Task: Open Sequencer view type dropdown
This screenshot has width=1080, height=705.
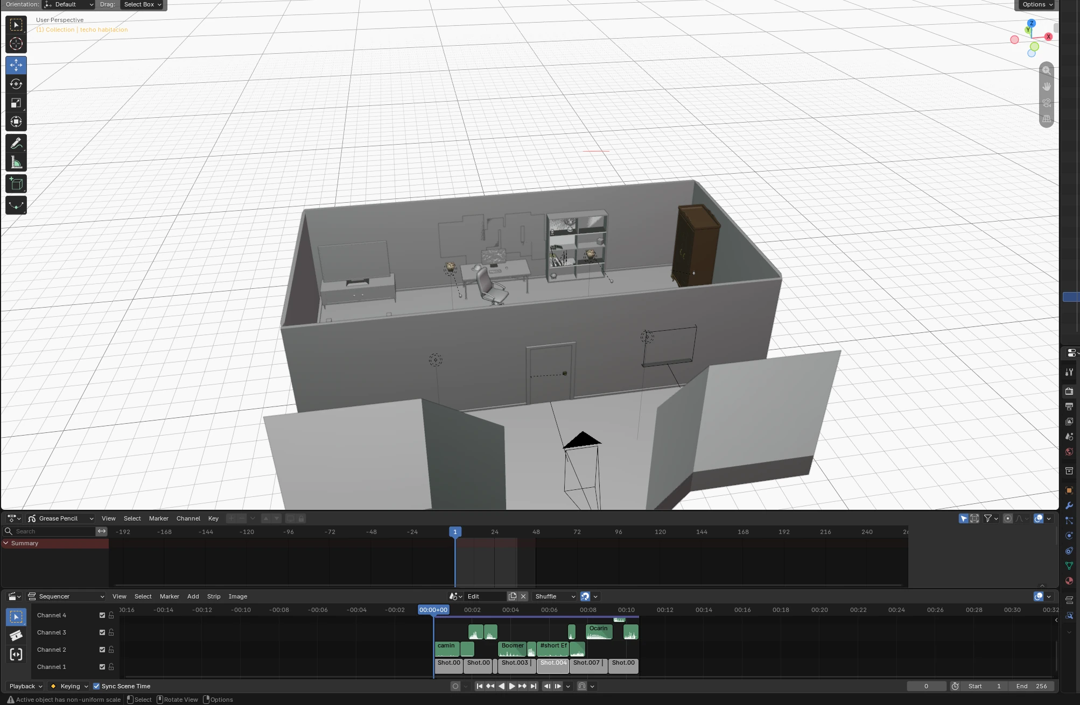Action: pyautogui.click(x=66, y=596)
